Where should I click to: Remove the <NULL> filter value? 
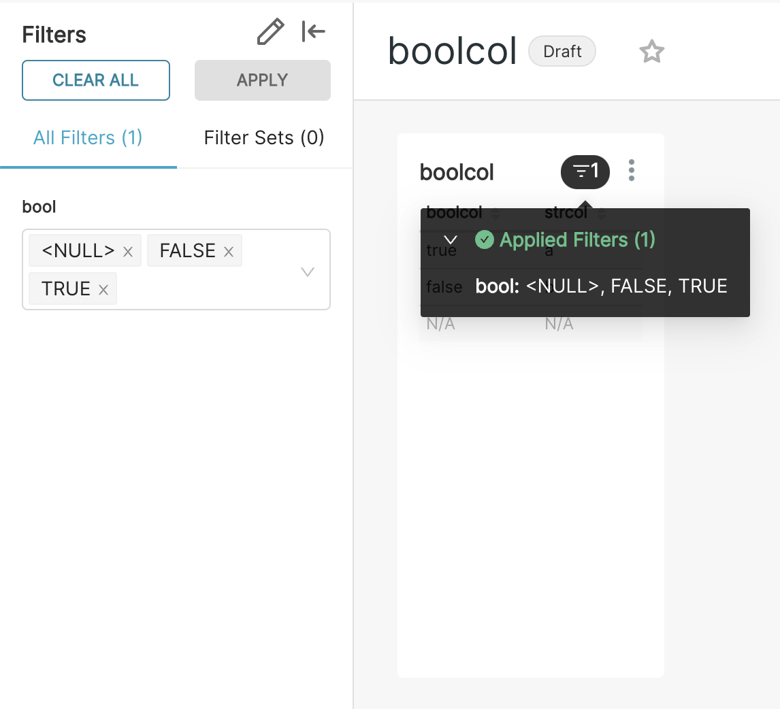[x=128, y=252]
